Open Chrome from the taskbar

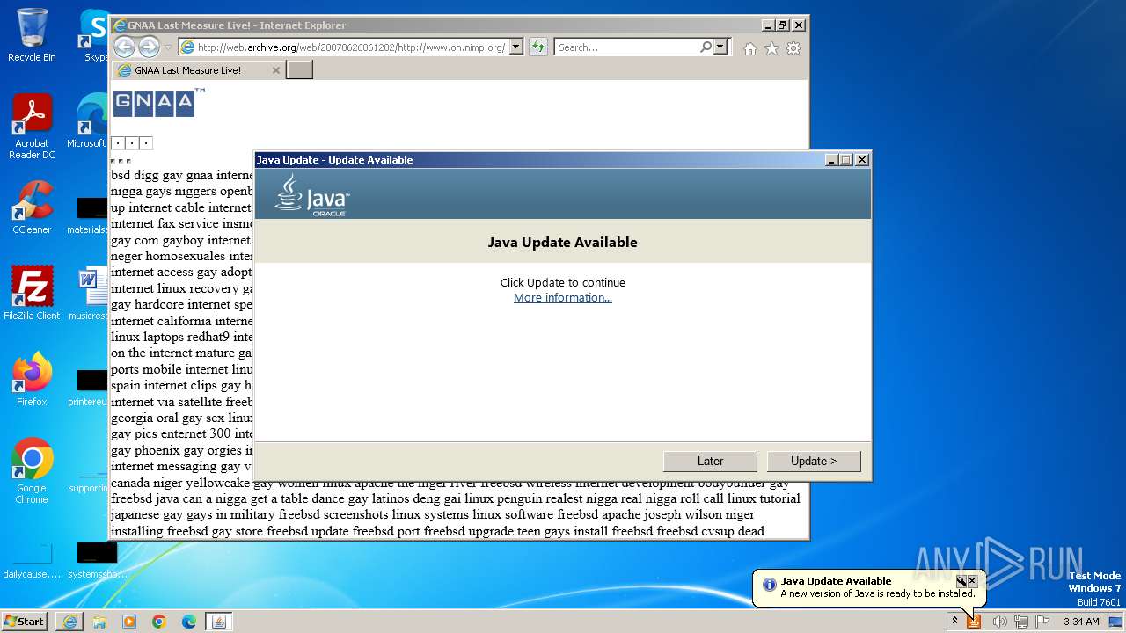(159, 622)
